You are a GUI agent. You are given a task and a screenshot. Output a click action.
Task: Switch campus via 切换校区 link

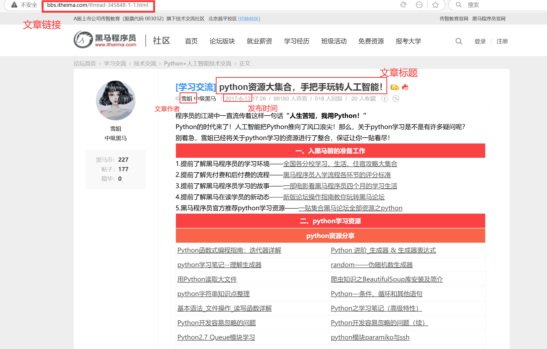(249, 19)
